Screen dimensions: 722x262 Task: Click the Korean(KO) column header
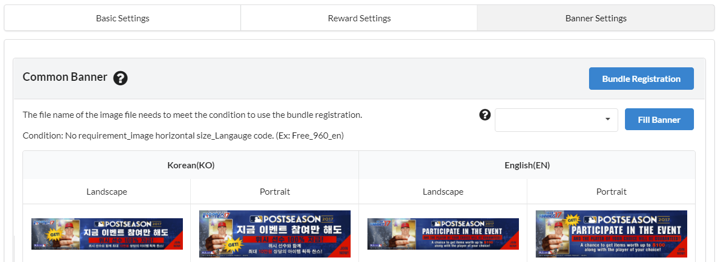click(x=191, y=165)
